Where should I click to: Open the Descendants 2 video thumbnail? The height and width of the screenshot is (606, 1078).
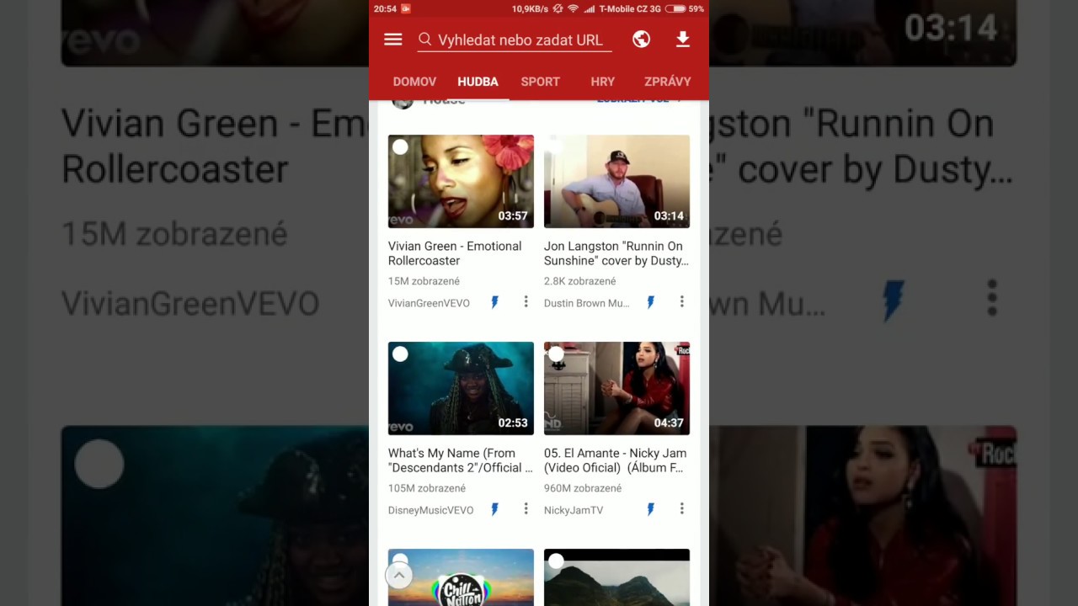click(461, 388)
